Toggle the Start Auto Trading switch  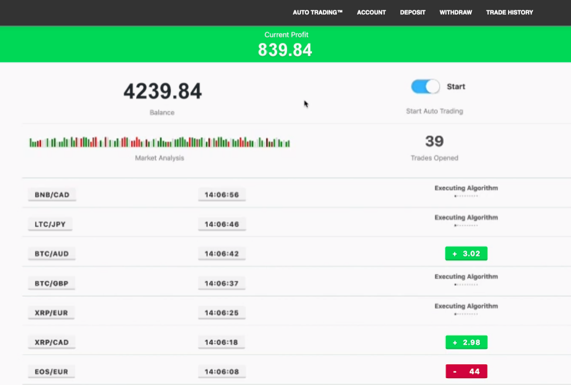[425, 87]
